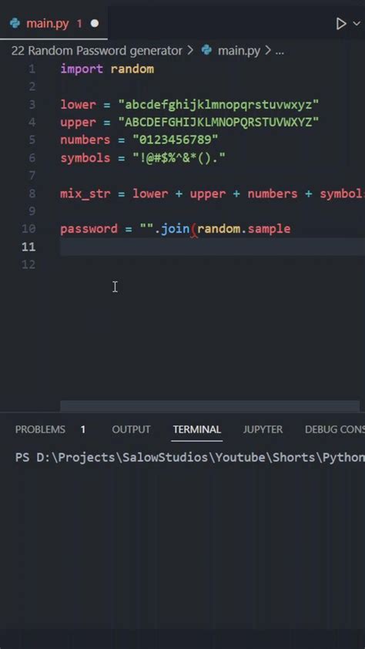Viewport: 365px width, 649px height.
Task: Switch to the JUPYTER panel tab
Action: coord(263,429)
